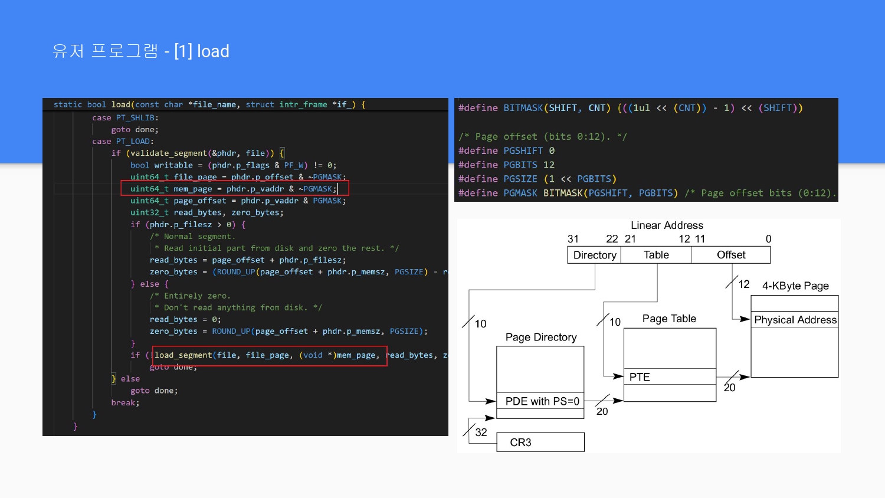Viewport: 885px width, 498px height.
Task: Click the 'case PT_SHLIB:' line
Action: pyautogui.click(x=125, y=117)
